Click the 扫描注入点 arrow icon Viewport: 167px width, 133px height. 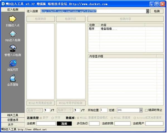[x=13, y=19]
